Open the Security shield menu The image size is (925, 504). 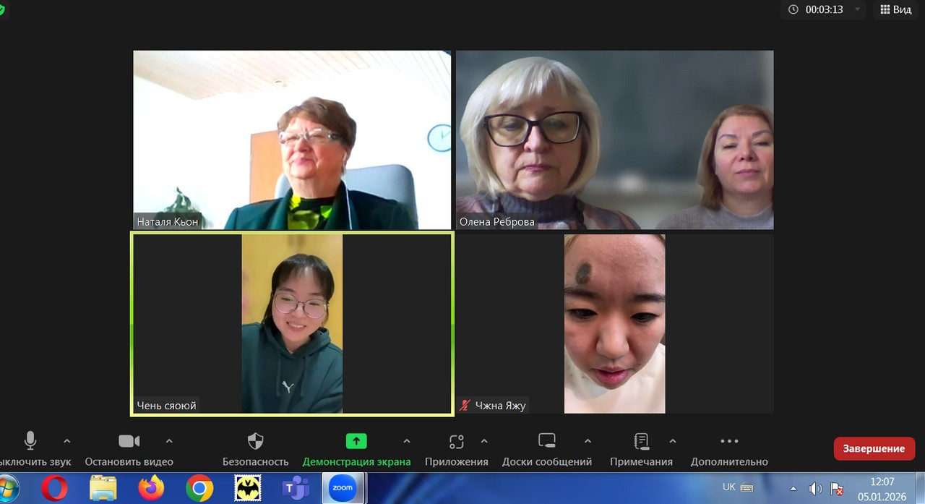pos(255,441)
